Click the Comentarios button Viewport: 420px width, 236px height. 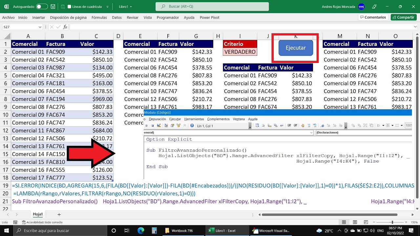[x=373, y=17]
